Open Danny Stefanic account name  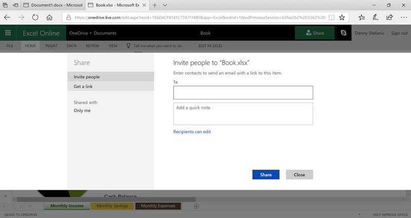pyautogui.click(x=369, y=33)
